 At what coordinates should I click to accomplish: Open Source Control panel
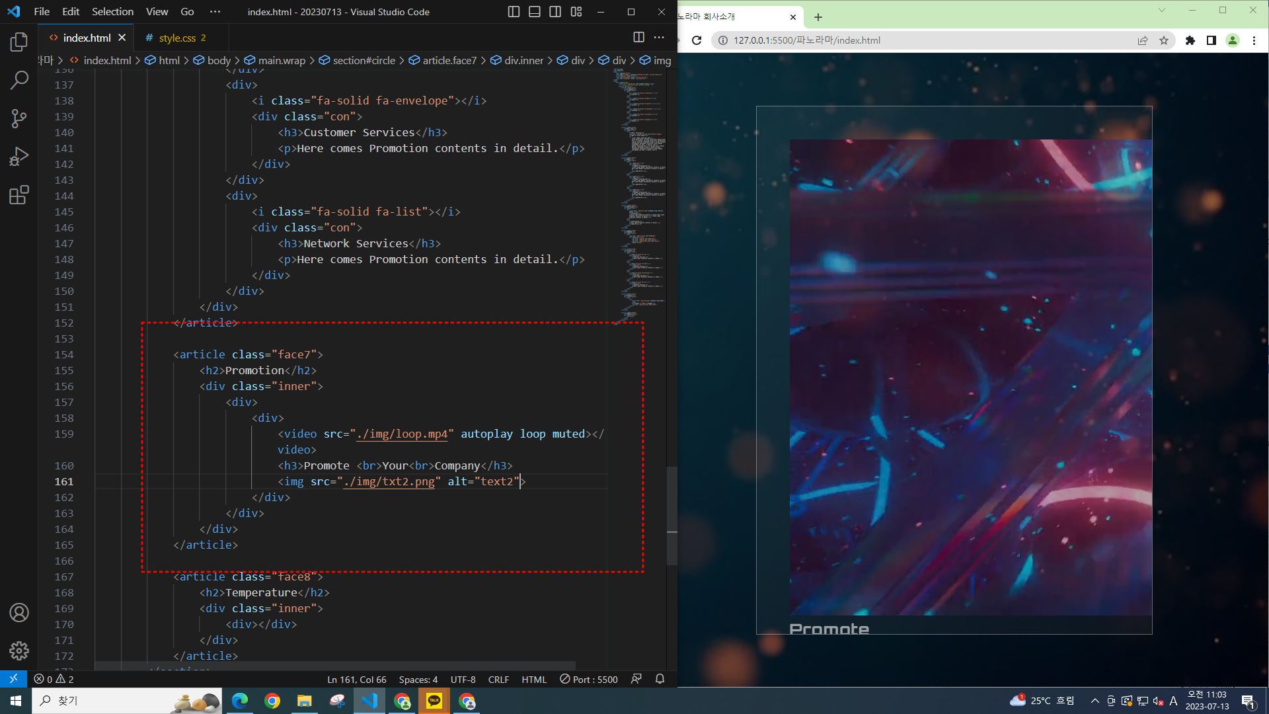tap(19, 119)
